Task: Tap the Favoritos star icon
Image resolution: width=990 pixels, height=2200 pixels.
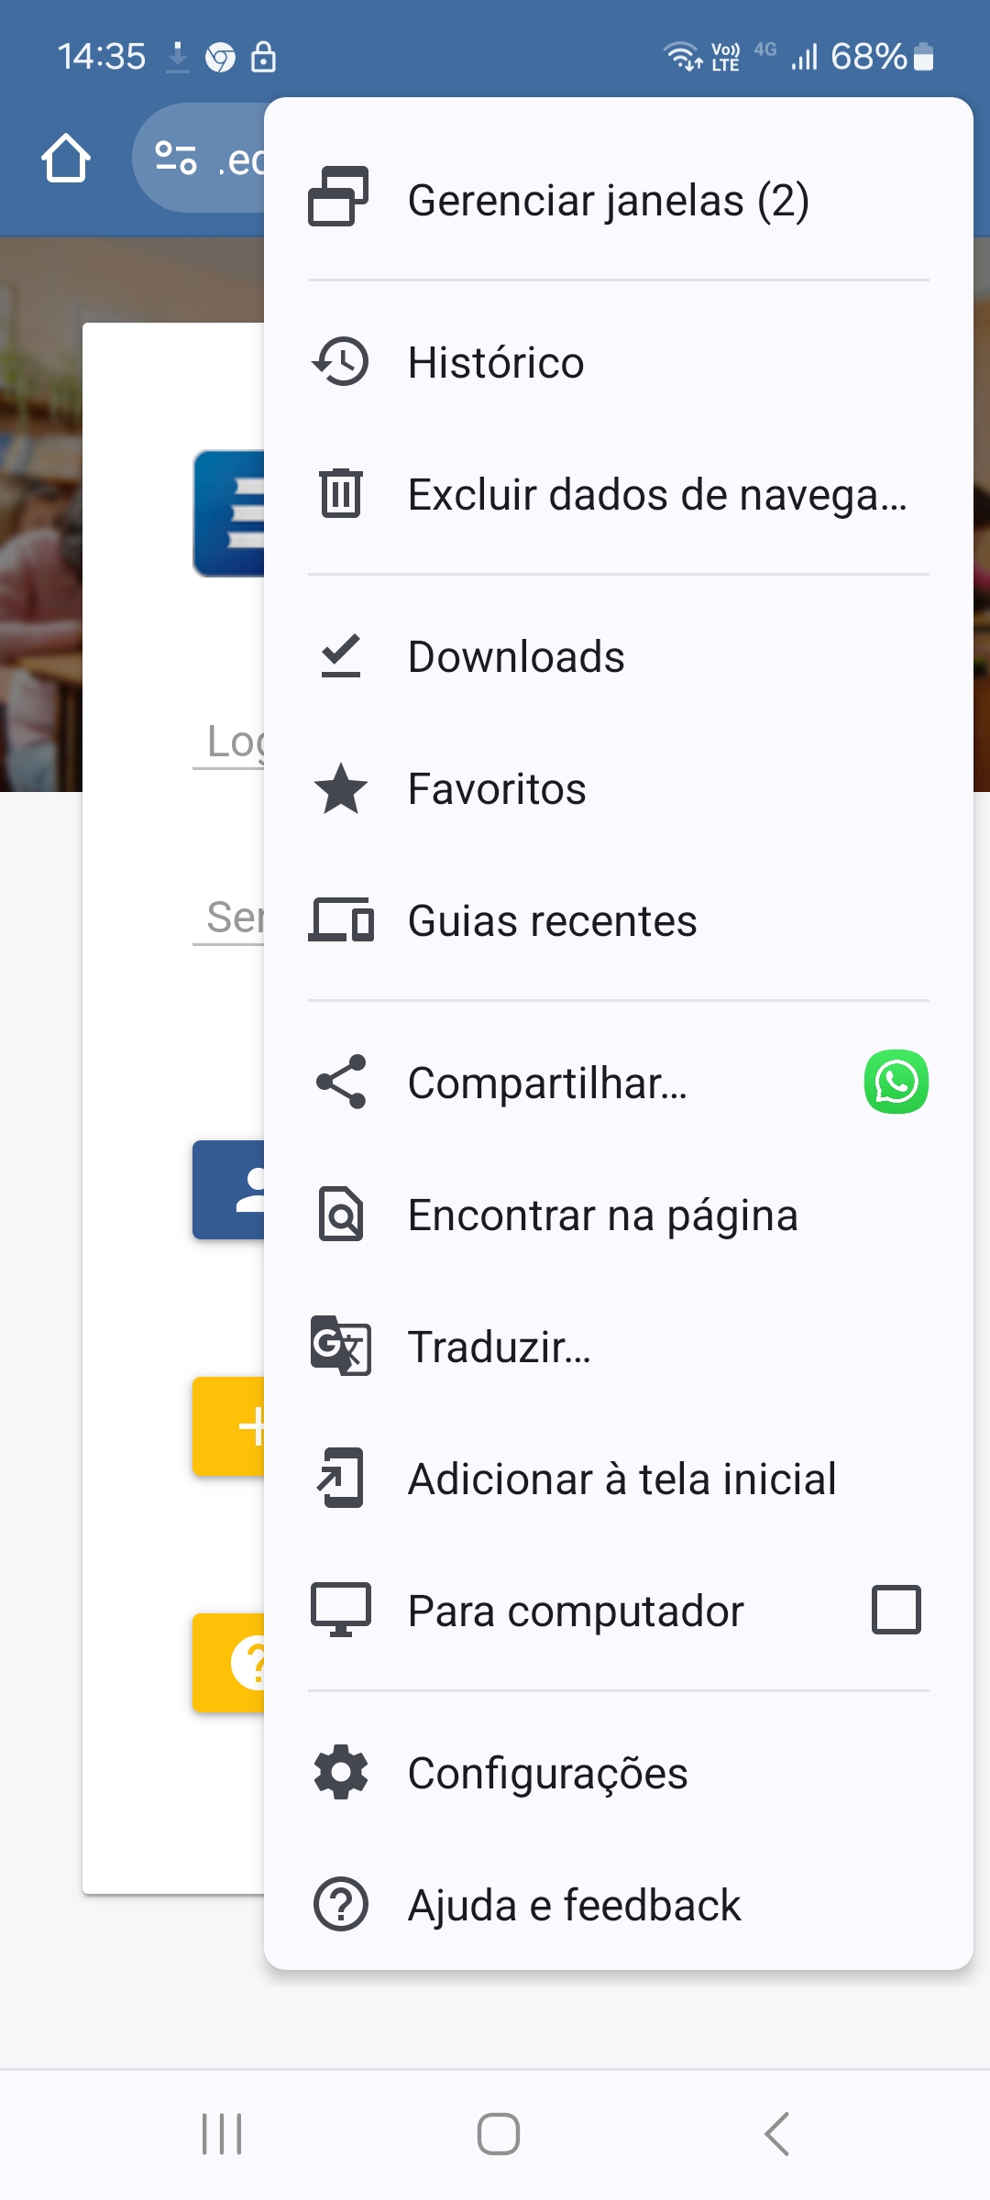Action: (341, 788)
